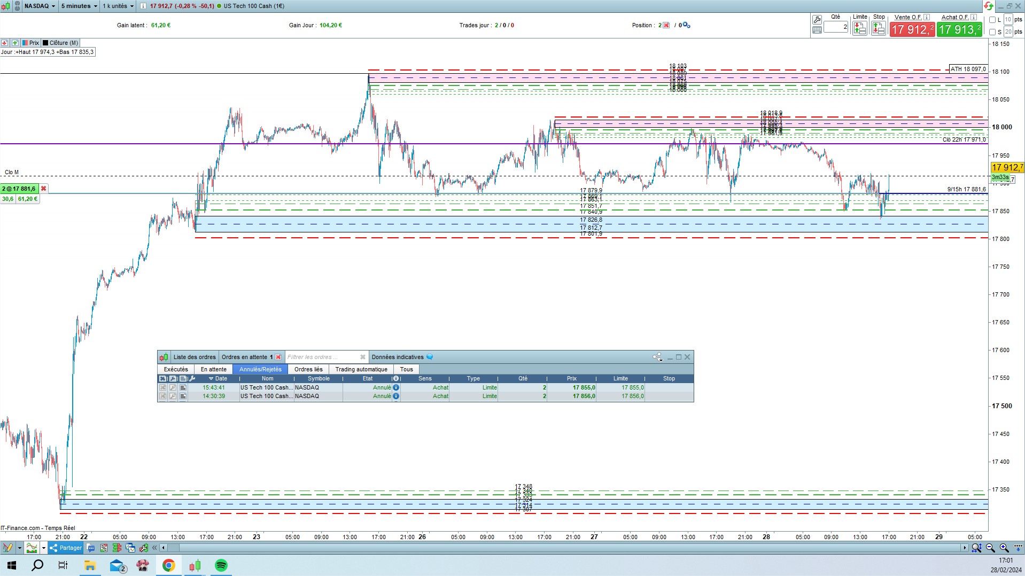The width and height of the screenshot is (1025, 576).
Task: Enable the S stop points checkbox
Action: (x=992, y=32)
